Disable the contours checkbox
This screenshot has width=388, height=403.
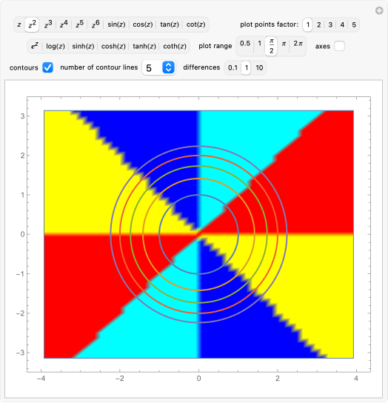pyautogui.click(x=48, y=67)
